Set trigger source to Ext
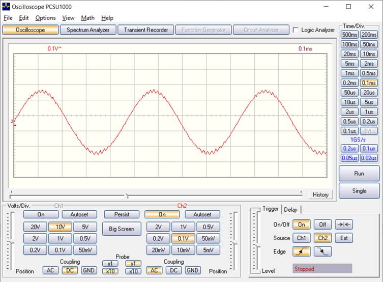The height and width of the screenshot is (282, 383). pos(344,238)
